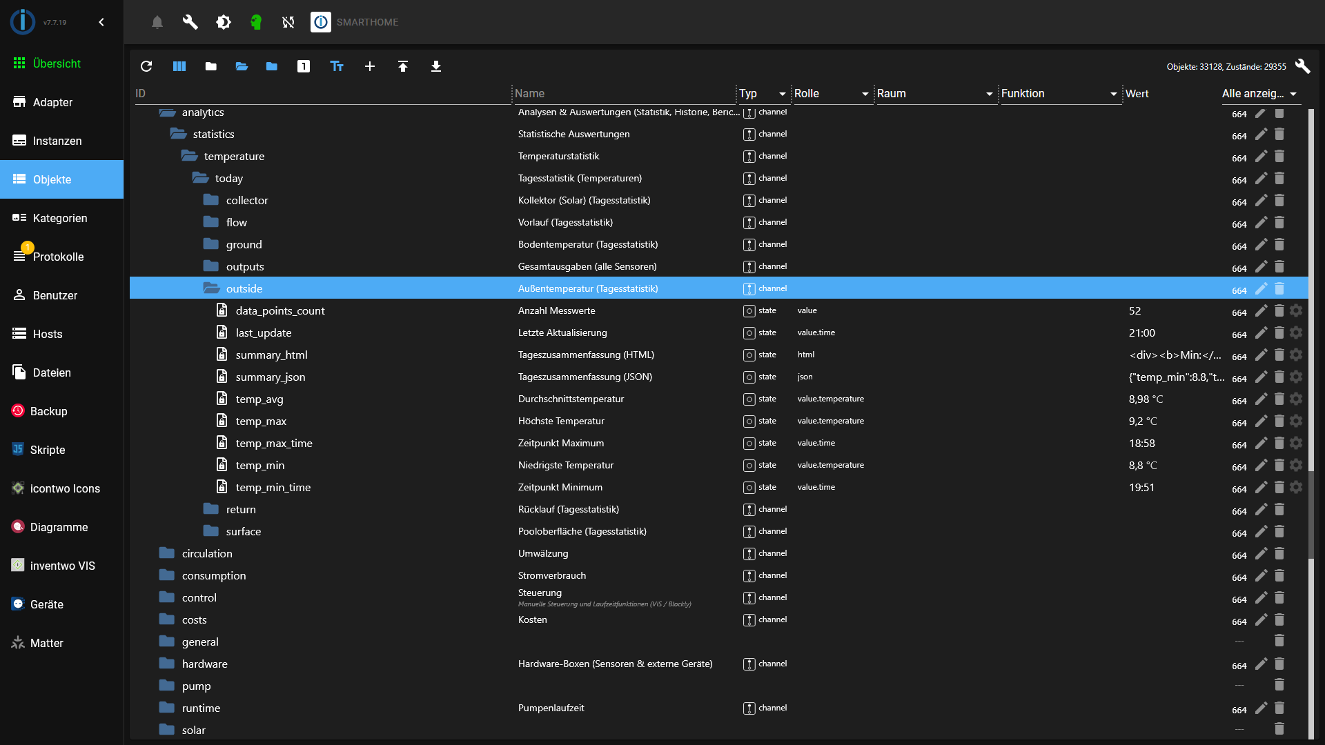Collapse the sidebar with the chevron arrow

[x=101, y=22]
